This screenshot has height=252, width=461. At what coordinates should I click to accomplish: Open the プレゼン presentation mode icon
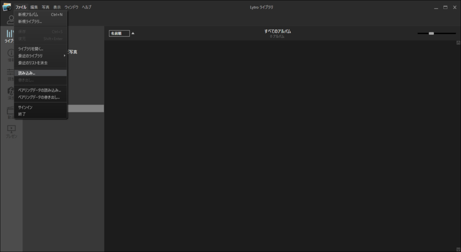(x=11, y=132)
